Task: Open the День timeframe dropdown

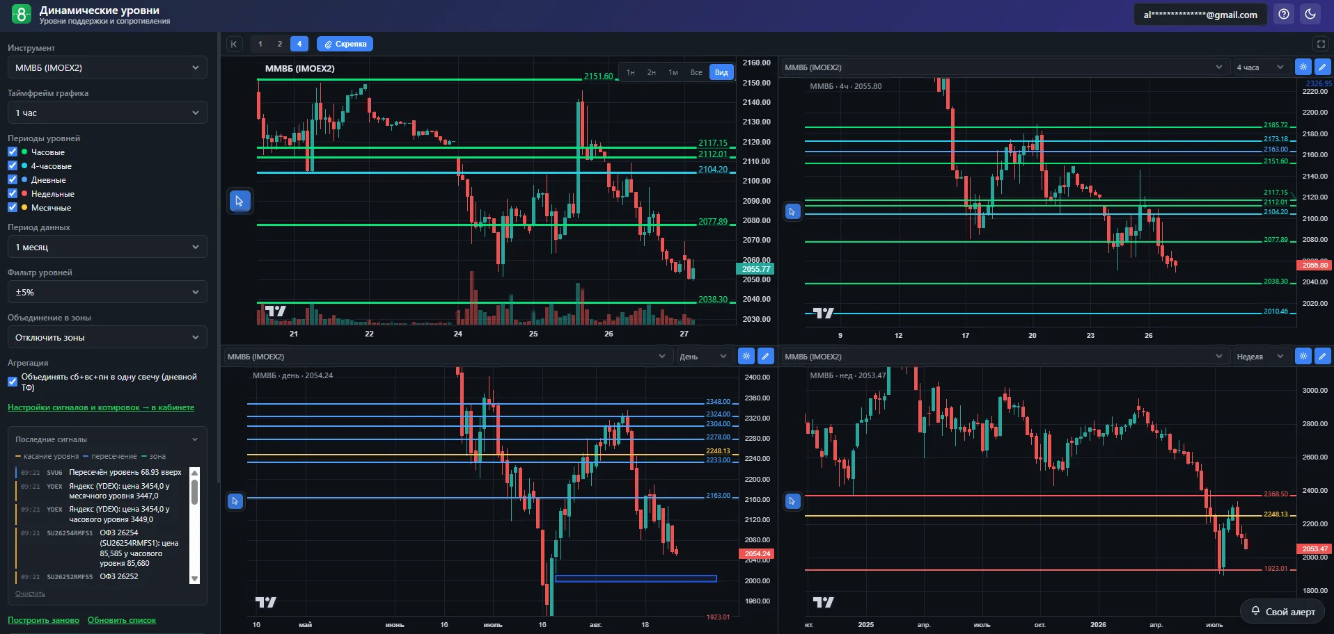Action: (703, 357)
